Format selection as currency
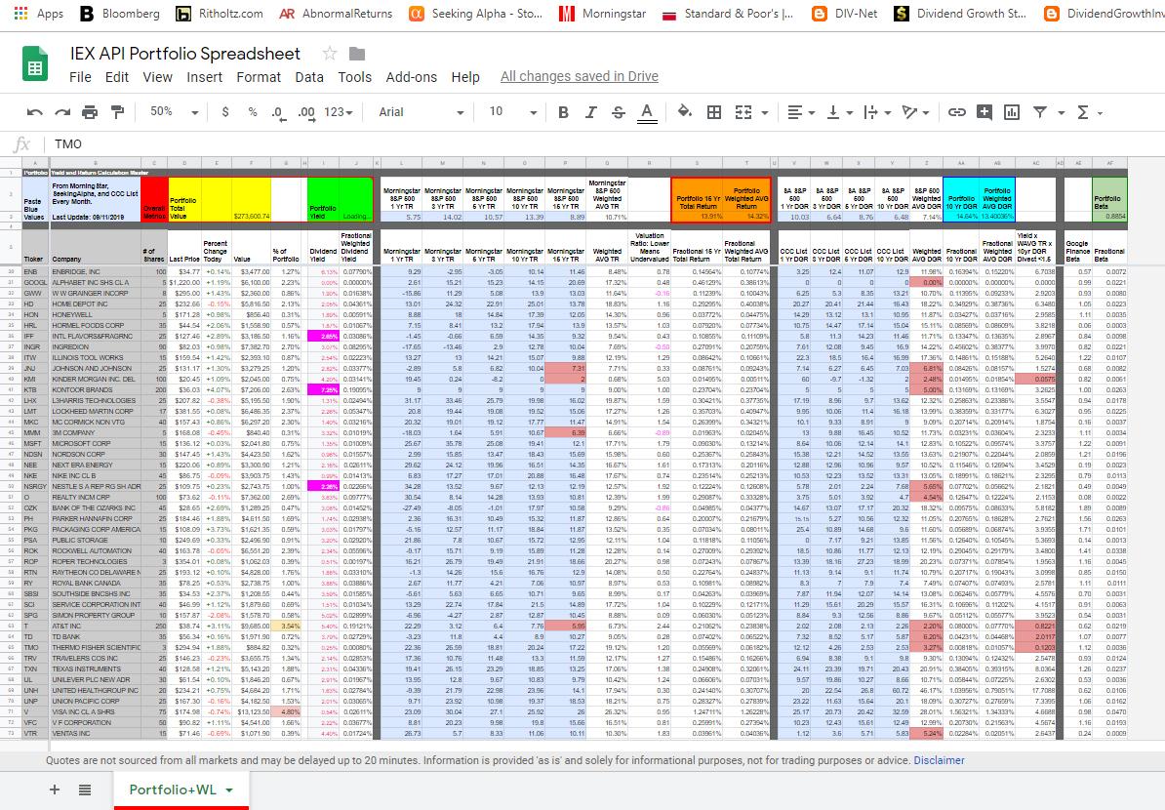Image resolution: width=1165 pixels, height=810 pixels. [x=225, y=112]
